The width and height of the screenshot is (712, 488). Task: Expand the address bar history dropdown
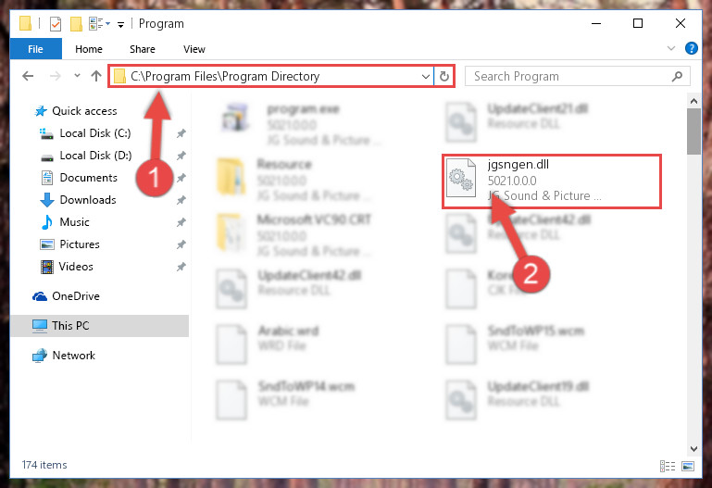[426, 76]
